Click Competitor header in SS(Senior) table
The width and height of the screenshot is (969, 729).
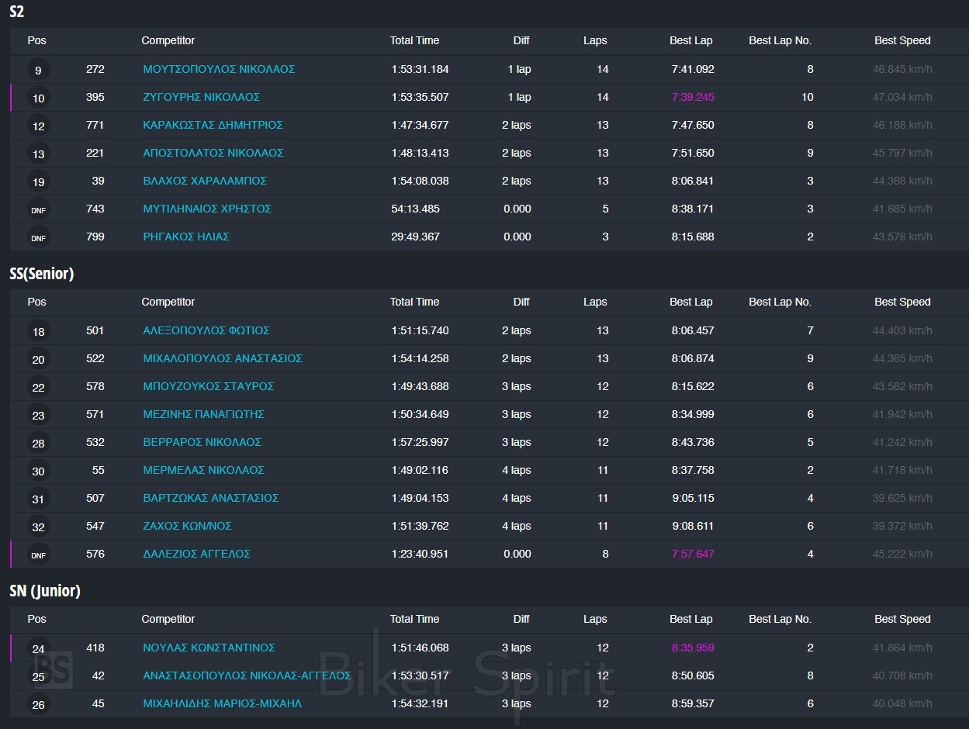click(168, 302)
